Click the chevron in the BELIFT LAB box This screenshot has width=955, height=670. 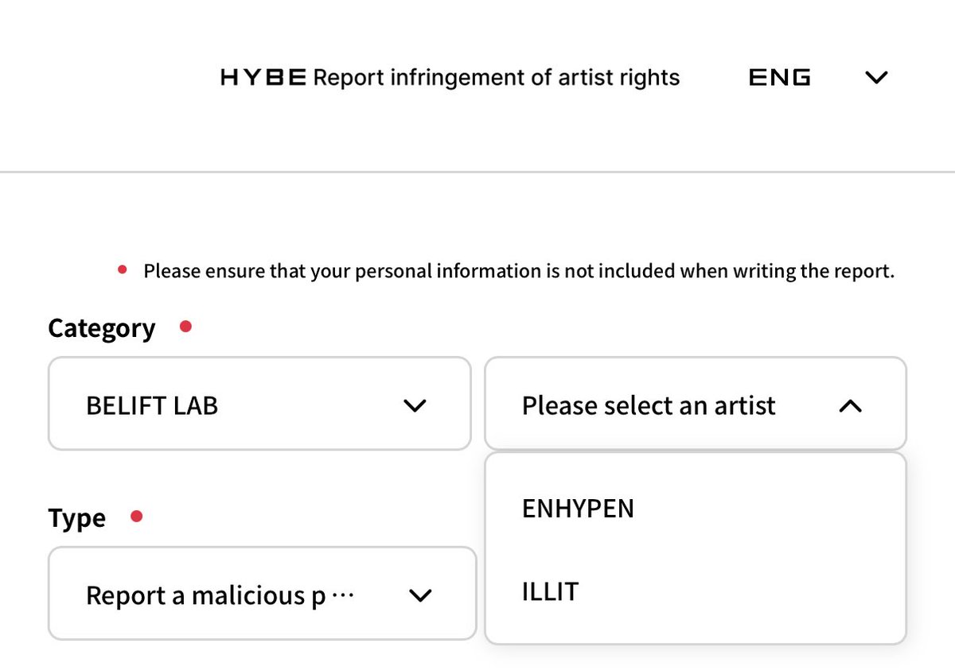coord(415,406)
